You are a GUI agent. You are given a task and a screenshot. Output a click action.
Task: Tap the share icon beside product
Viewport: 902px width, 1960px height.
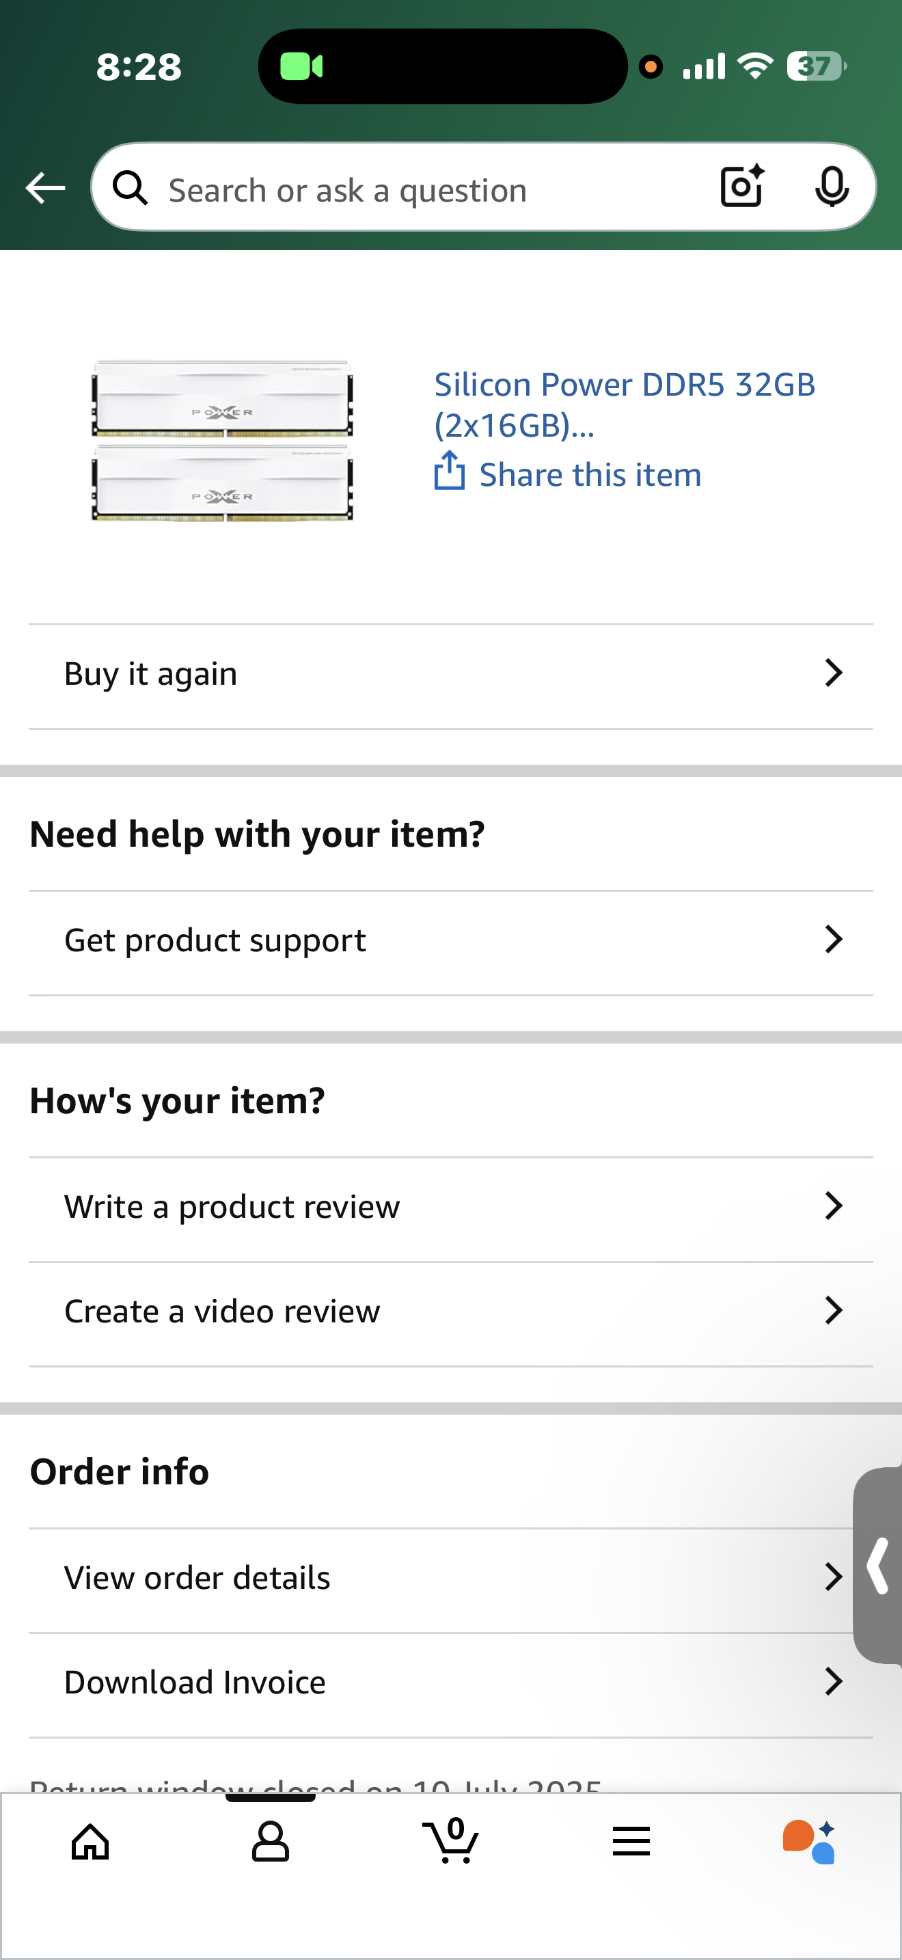pos(450,472)
